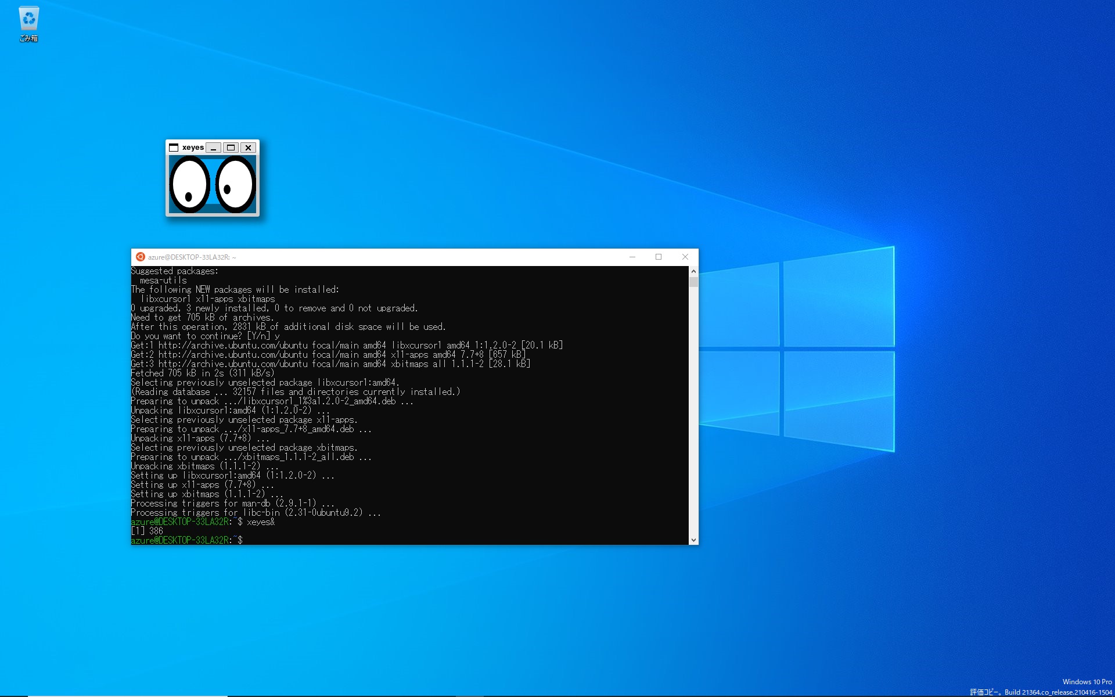Click the 'Get:2' x11-apps download line

[x=329, y=355]
